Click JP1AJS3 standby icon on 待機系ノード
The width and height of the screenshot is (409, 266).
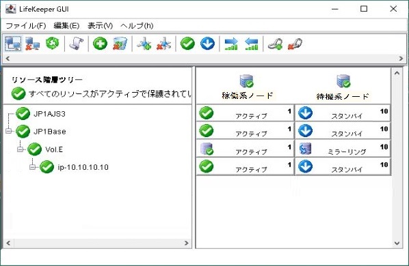pos(305,113)
